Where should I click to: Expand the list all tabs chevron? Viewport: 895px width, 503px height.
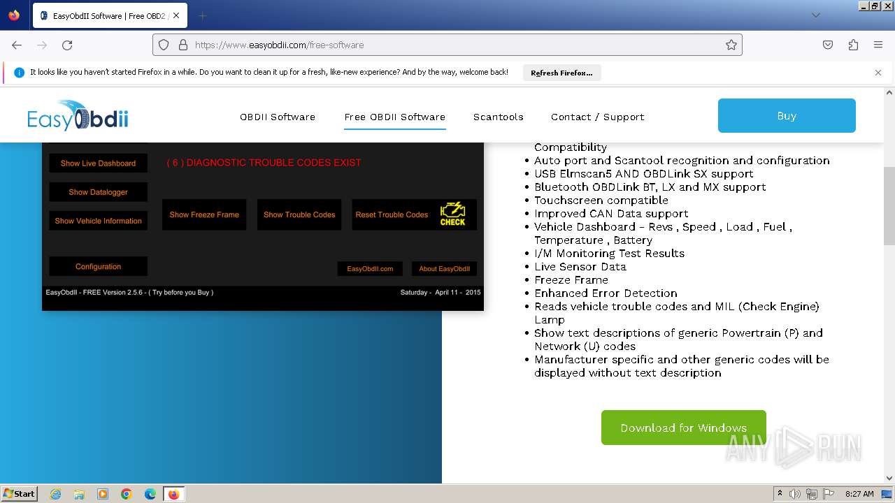point(815,15)
